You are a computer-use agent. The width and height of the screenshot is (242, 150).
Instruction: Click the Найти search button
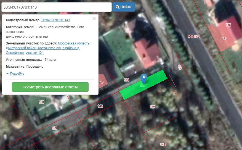[x=123, y=7]
